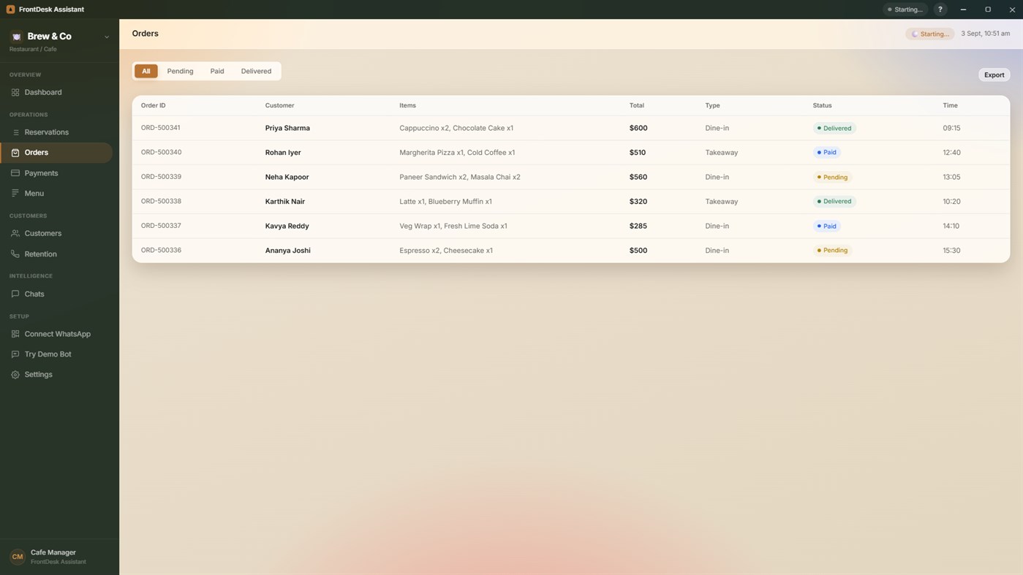The image size is (1023, 575).
Task: Click the Menu lines icon
Action: pyautogui.click(x=15, y=194)
